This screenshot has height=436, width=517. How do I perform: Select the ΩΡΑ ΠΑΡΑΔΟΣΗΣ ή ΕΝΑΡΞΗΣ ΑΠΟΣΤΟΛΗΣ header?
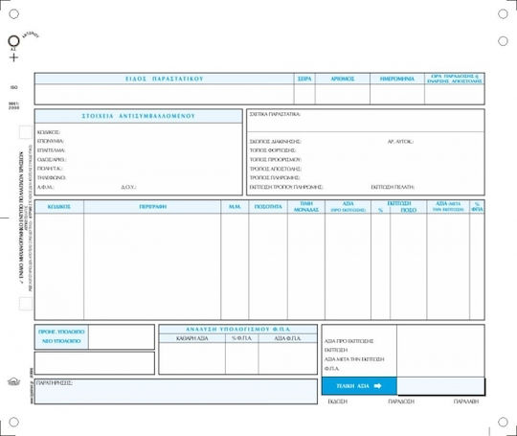click(x=455, y=79)
